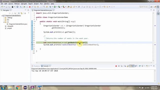160x90 pixels.
Task: Select the Console tab
Action: pos(46,66)
